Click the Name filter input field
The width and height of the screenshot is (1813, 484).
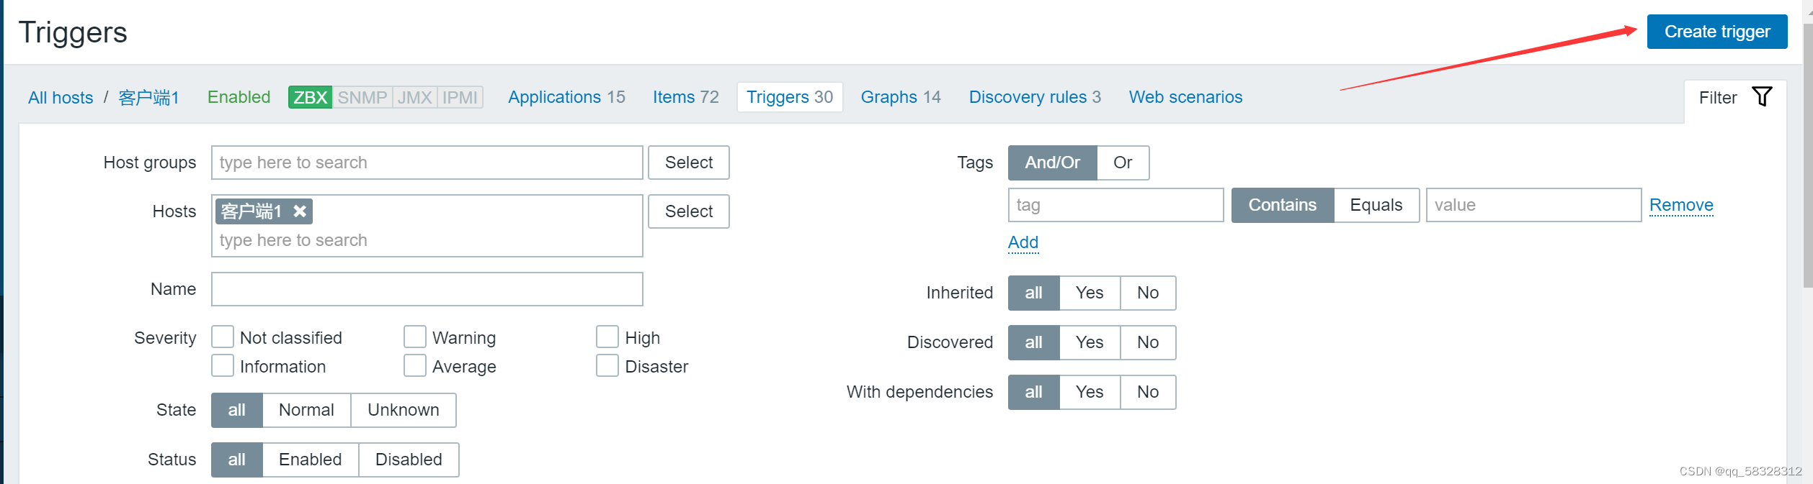pos(427,289)
